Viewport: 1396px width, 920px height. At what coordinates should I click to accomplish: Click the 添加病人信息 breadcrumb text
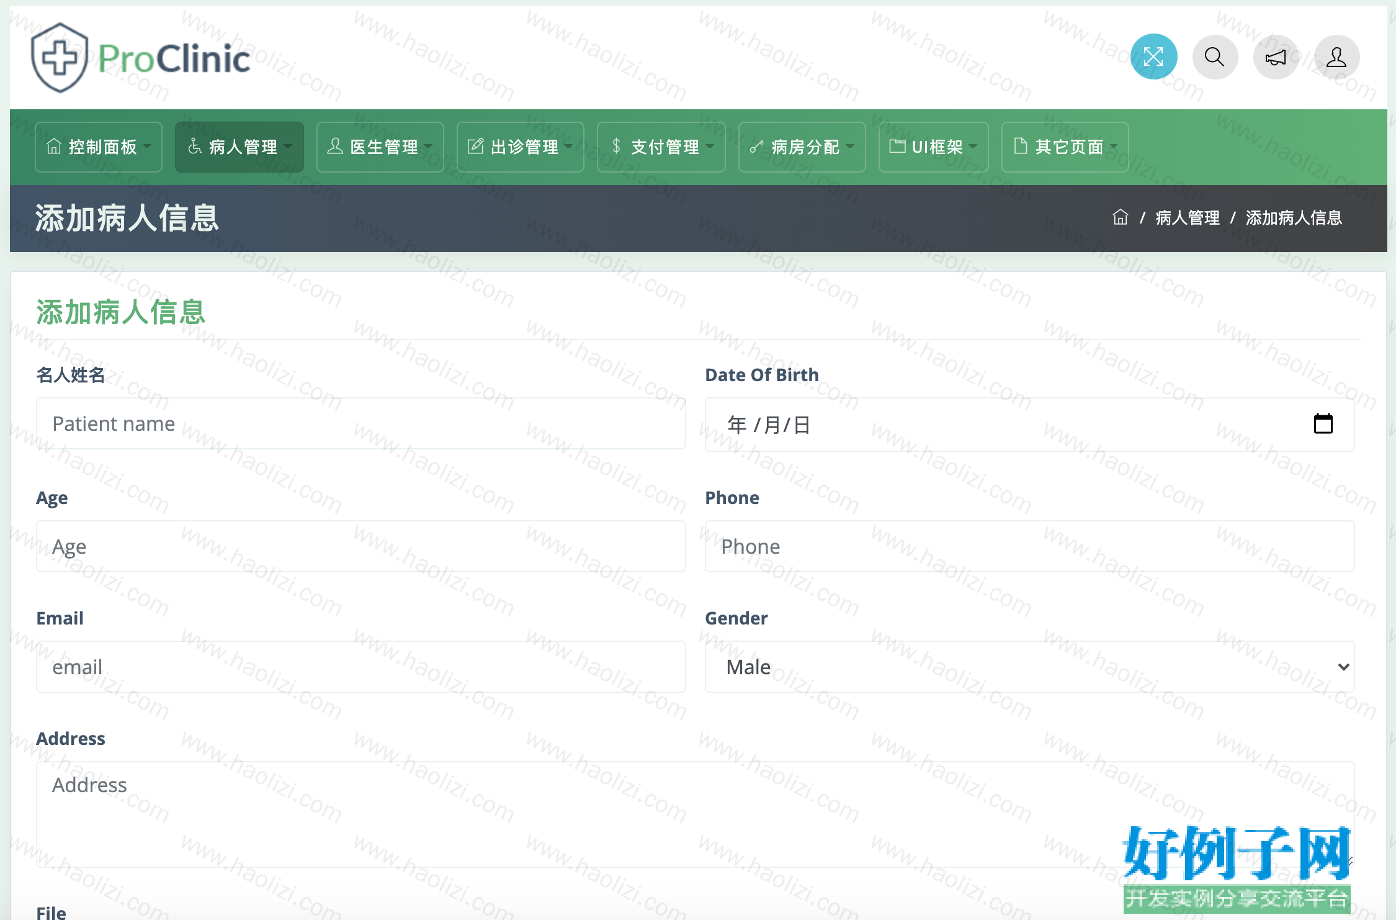coord(1294,217)
